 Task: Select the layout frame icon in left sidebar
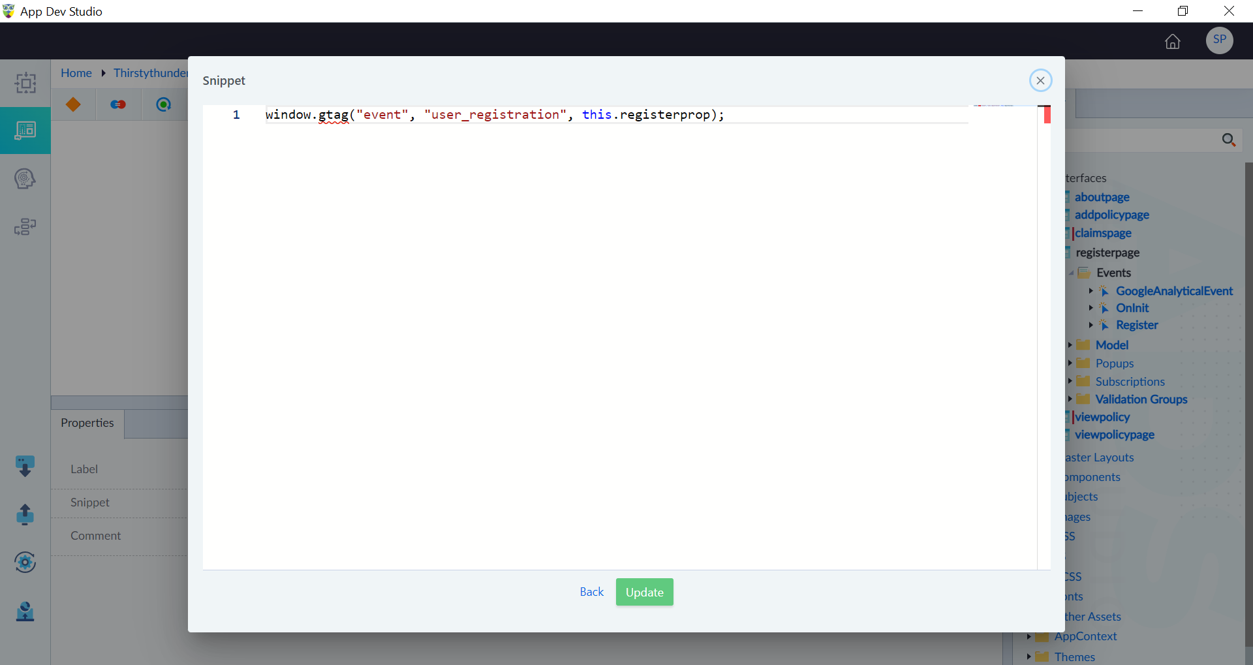25,83
